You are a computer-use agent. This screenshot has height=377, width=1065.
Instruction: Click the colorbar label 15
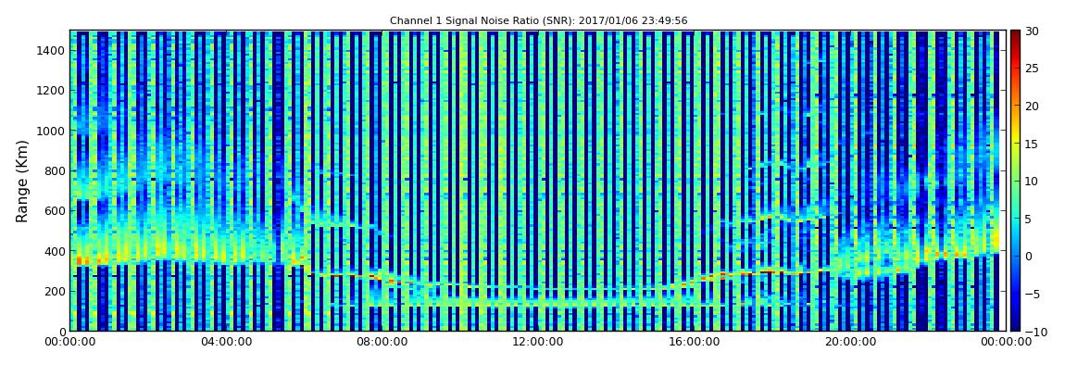coord(1033,144)
